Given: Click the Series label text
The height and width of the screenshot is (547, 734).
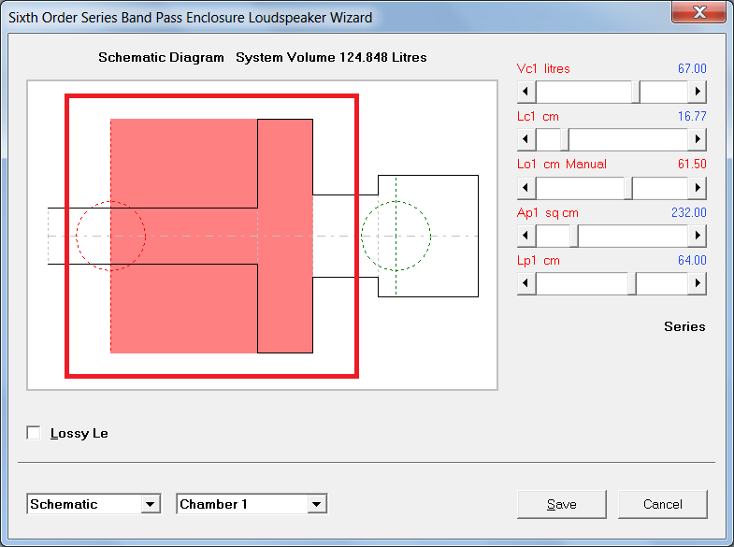Looking at the screenshot, I should (684, 326).
